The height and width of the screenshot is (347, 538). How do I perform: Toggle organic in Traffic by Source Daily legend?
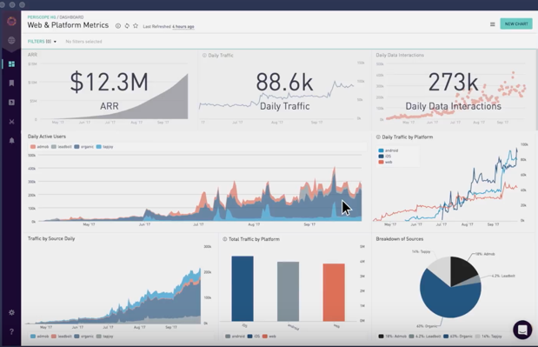[x=84, y=337]
